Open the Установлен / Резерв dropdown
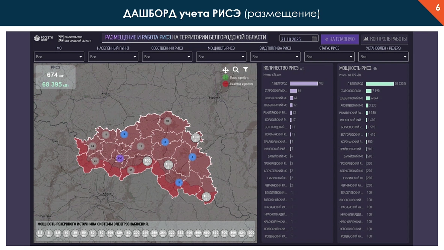This screenshot has height=250, width=444. [x=383, y=57]
